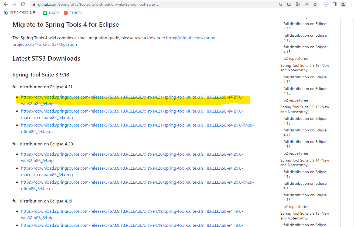Open p2 repositories under Suite 3.9.14
The image size is (354, 227).
pyautogui.click(x=296, y=207)
